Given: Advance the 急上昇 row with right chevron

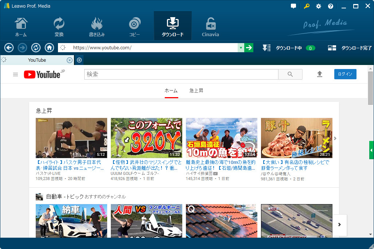Looking at the screenshot, I should click(x=335, y=138).
